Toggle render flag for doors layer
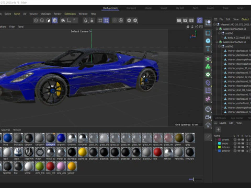Screen dimensions: 251x188 (243, 144)
